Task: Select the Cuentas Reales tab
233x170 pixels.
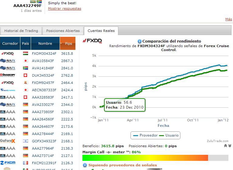Action: (x=101, y=31)
